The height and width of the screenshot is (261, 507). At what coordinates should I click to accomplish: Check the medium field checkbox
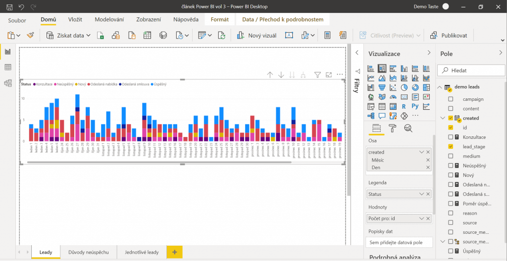tap(451, 156)
